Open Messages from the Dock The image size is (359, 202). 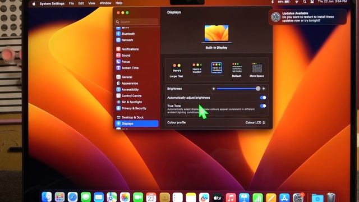(86, 197)
